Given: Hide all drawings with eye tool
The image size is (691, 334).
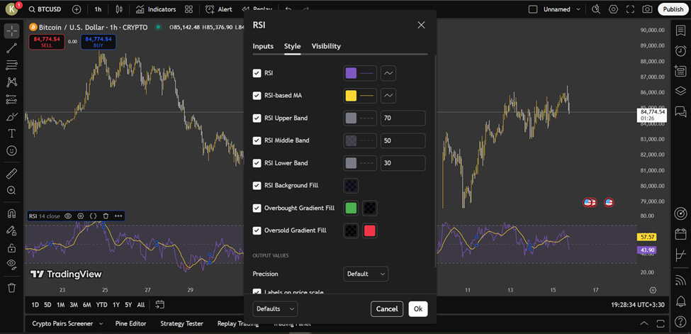Looking at the screenshot, I should coord(12,265).
